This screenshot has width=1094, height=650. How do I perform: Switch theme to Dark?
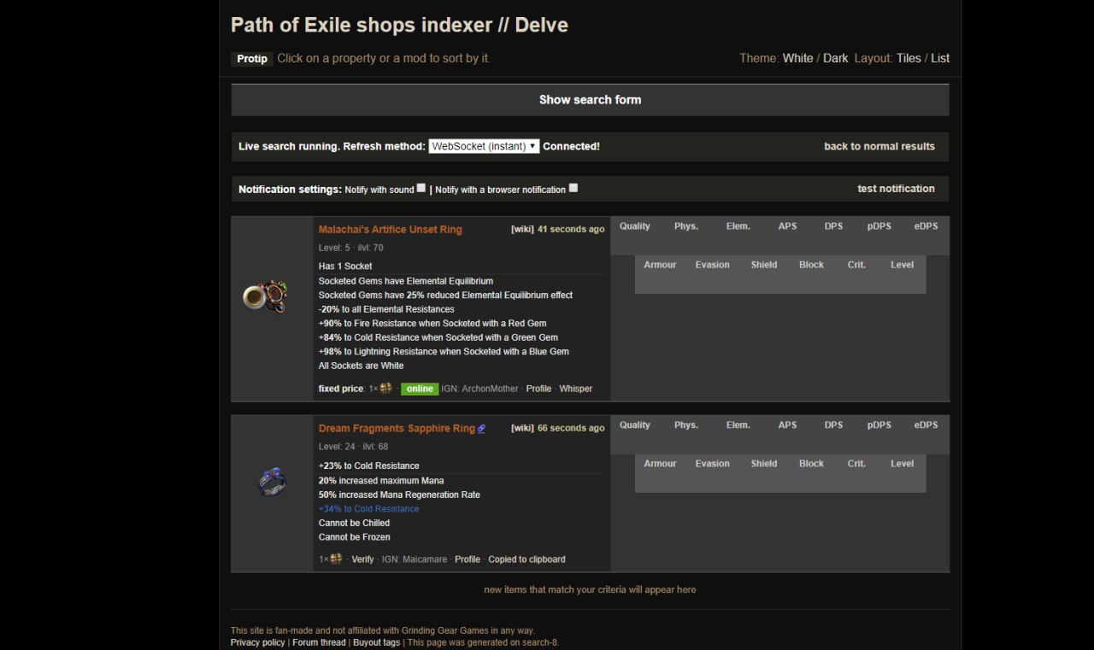[x=836, y=58]
